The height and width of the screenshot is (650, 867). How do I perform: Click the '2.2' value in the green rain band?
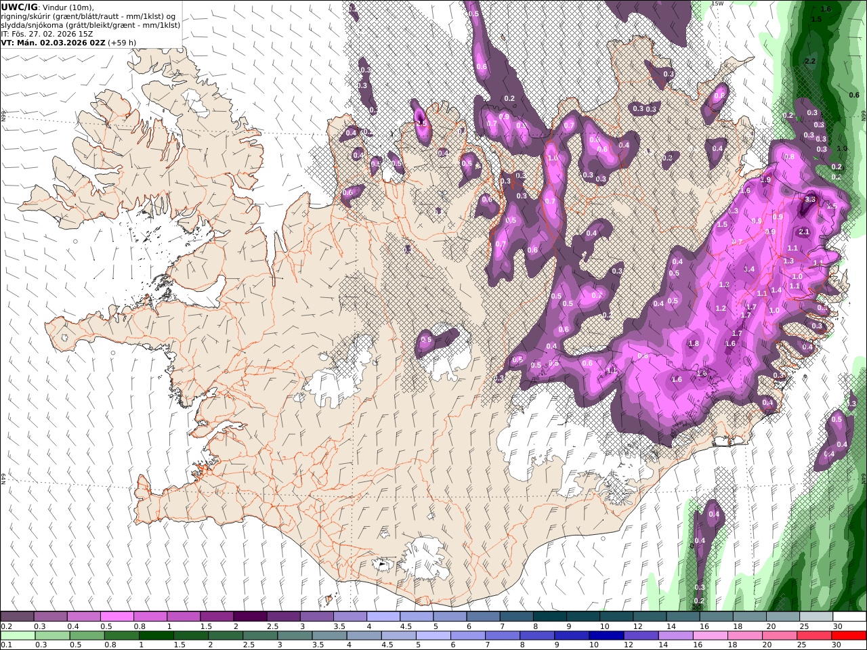tap(809, 61)
